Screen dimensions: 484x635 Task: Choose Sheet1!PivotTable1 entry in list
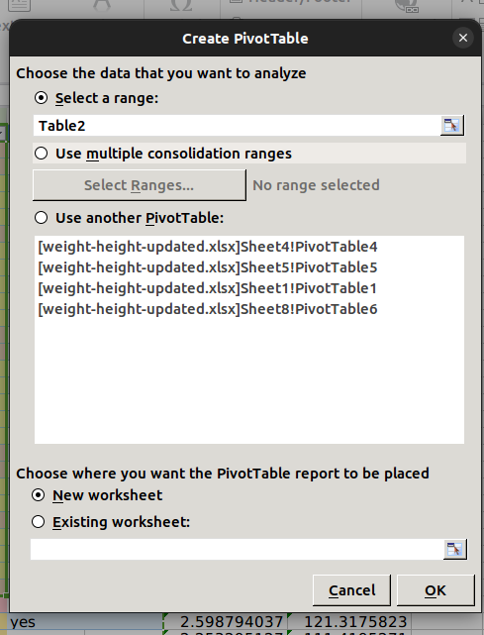(208, 288)
